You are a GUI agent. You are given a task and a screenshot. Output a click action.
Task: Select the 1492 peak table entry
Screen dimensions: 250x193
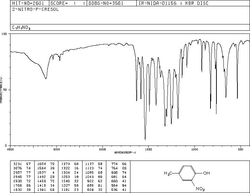click(x=46, y=177)
